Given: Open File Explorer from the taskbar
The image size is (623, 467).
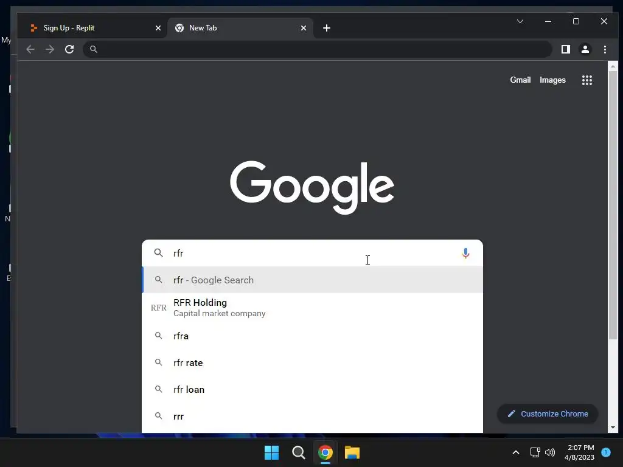Looking at the screenshot, I should click(x=352, y=452).
